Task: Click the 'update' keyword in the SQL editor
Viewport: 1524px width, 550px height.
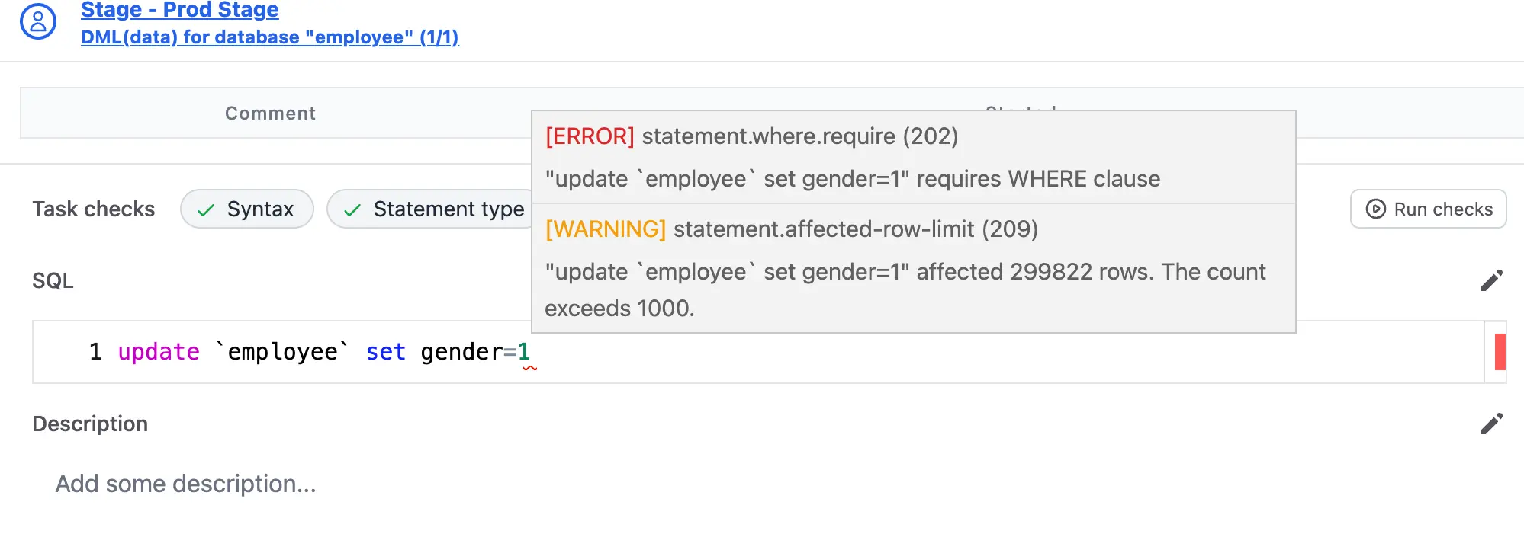Action: (x=159, y=352)
